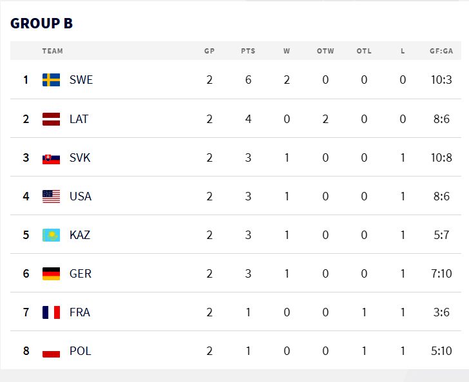This screenshot has width=469, height=382.
Task: Click the GF:GA column header
Action: click(441, 51)
